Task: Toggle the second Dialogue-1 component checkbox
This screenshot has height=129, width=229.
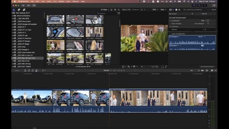Action: coord(170,46)
